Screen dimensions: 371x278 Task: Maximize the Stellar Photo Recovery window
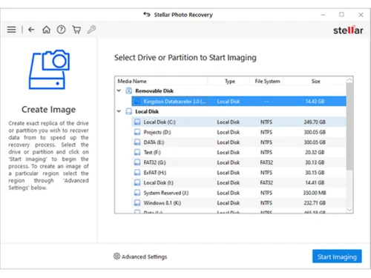(x=341, y=15)
